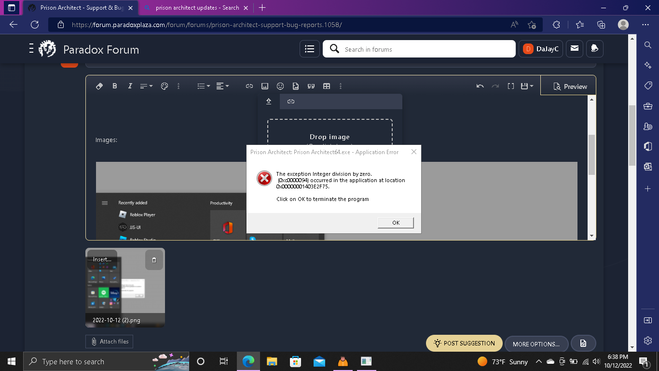Click the eraser remove formatting icon

pyautogui.click(x=99, y=86)
